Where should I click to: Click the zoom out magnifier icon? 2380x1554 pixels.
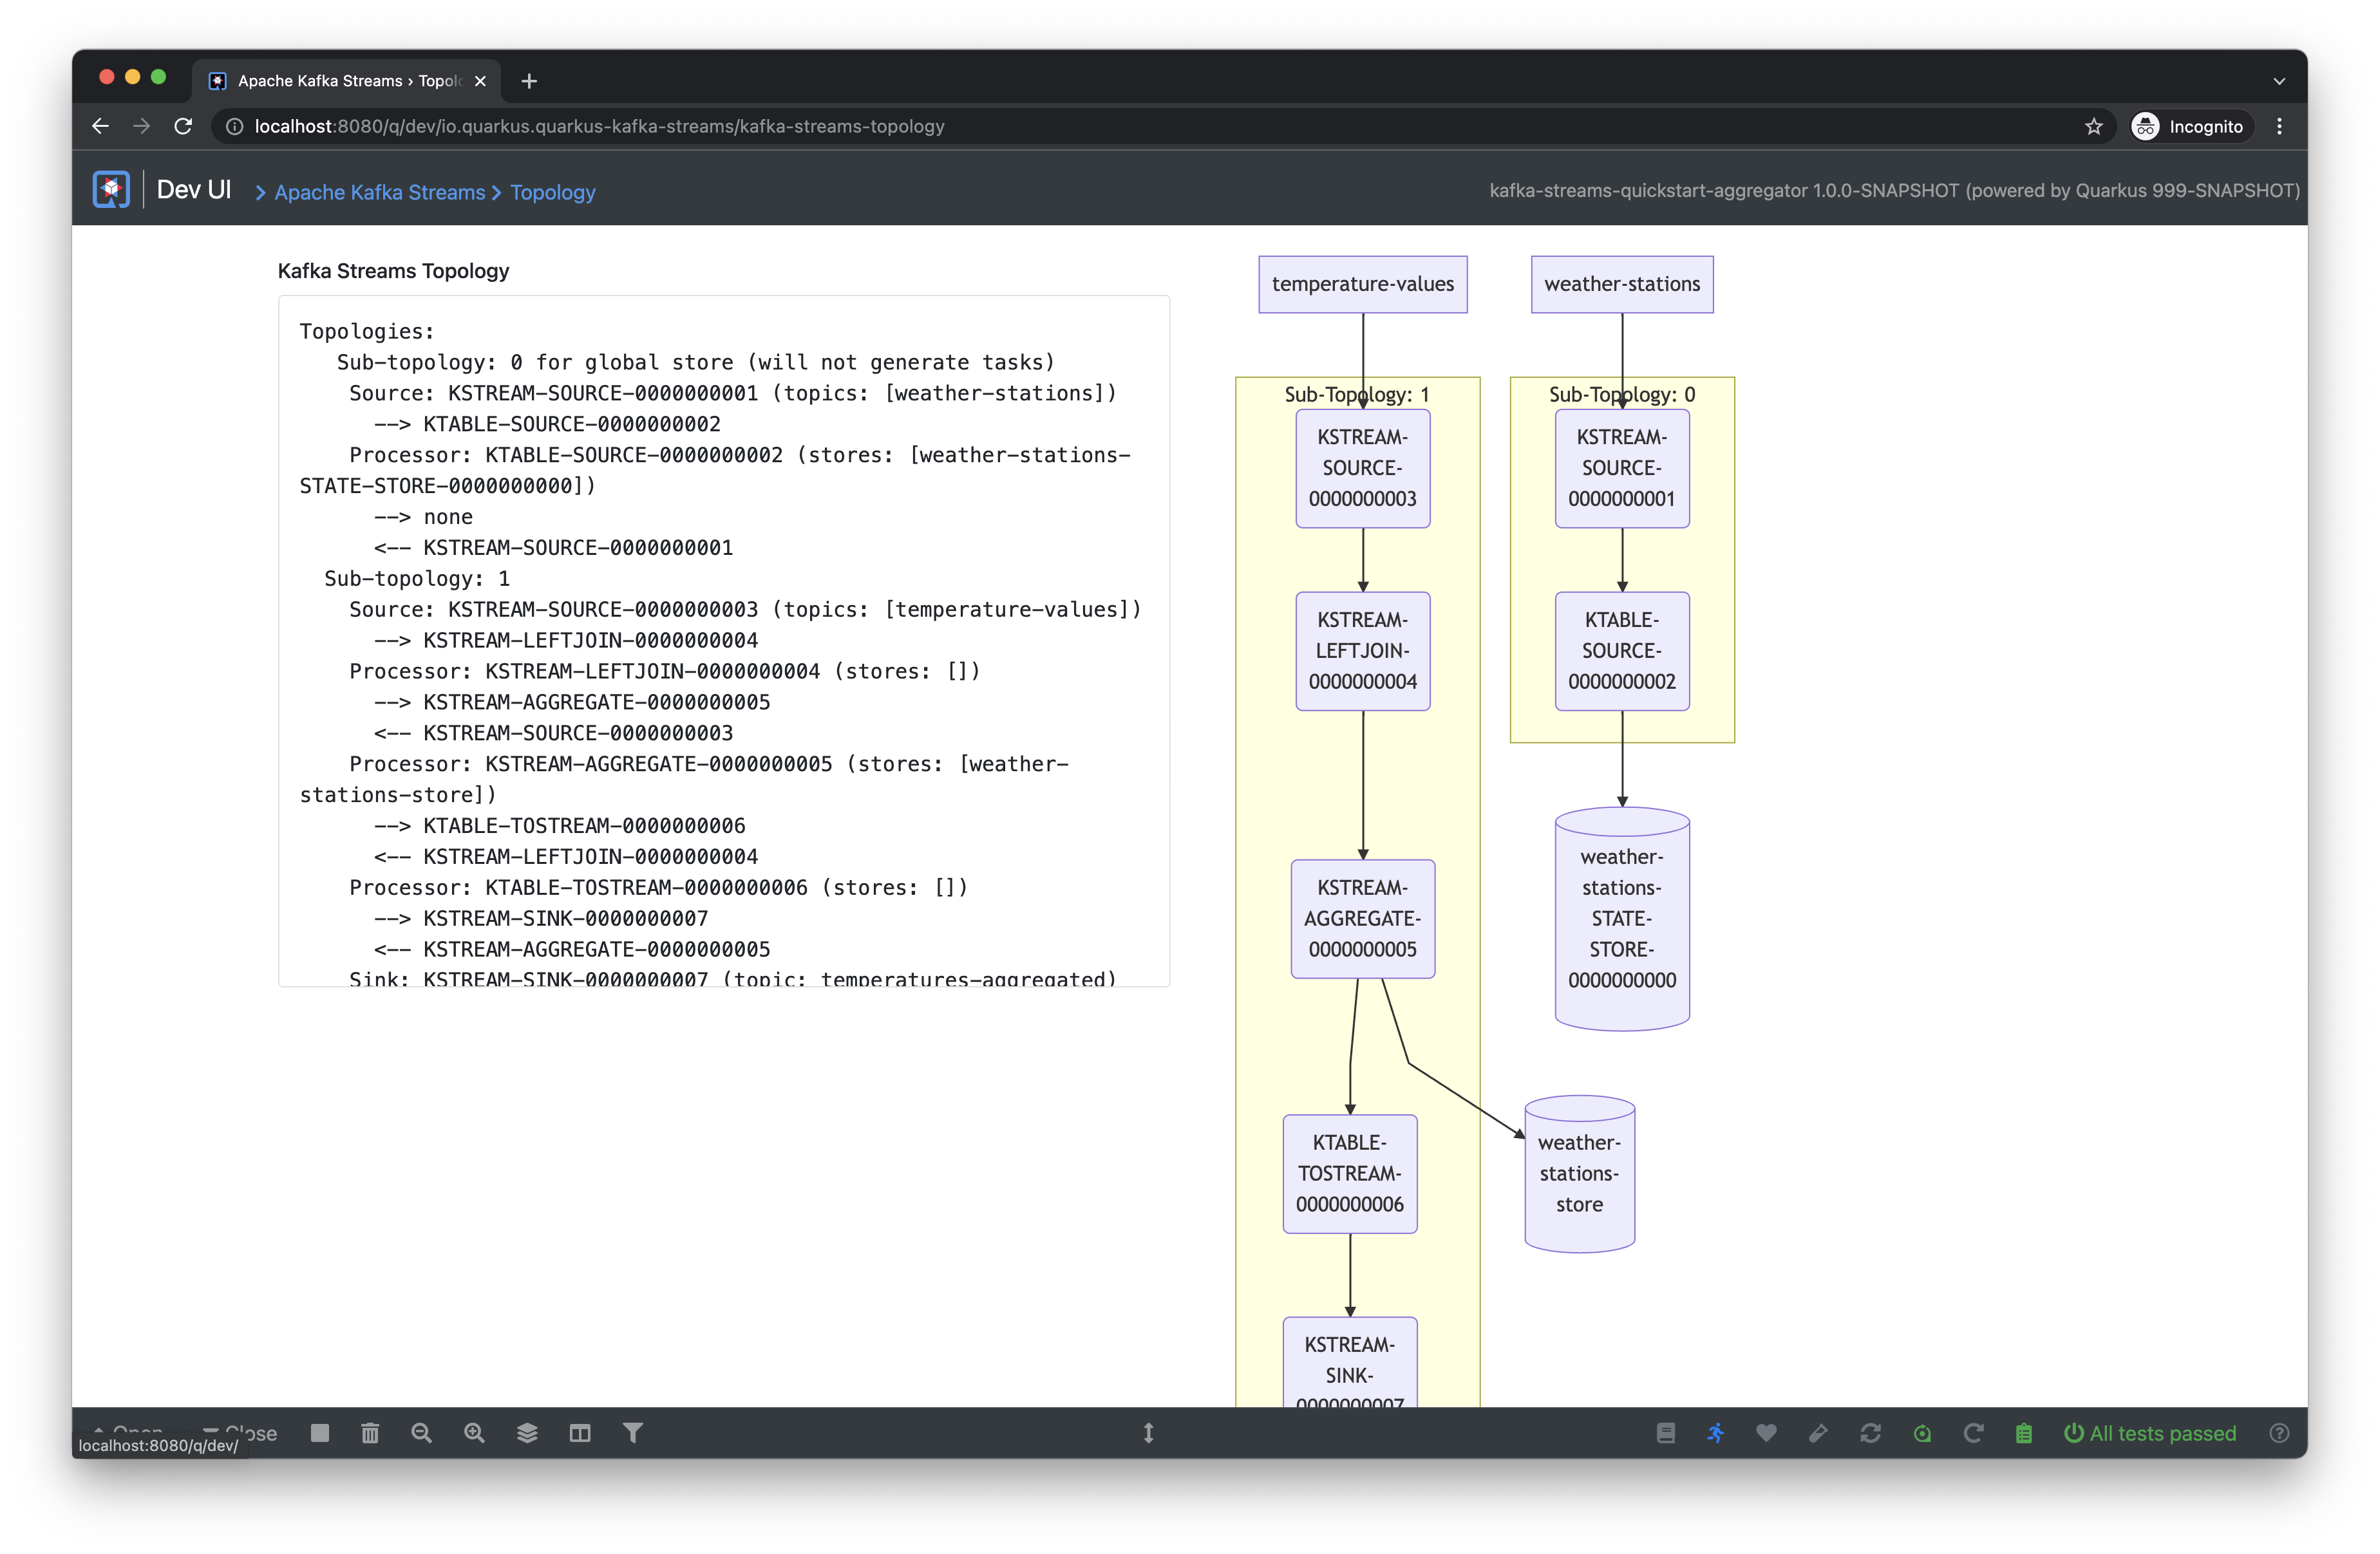point(422,1433)
